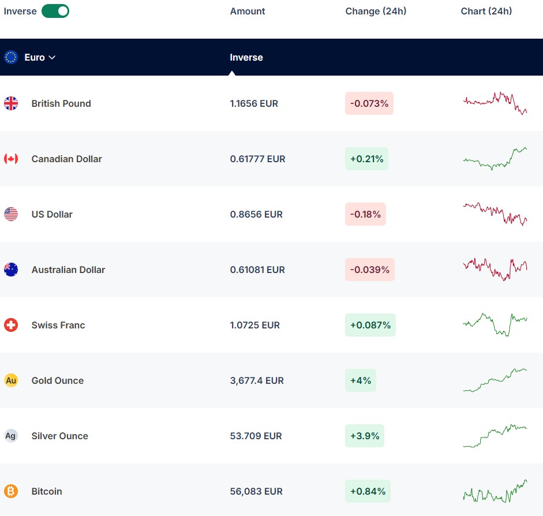Click the Change (24h) column header

pos(376,11)
